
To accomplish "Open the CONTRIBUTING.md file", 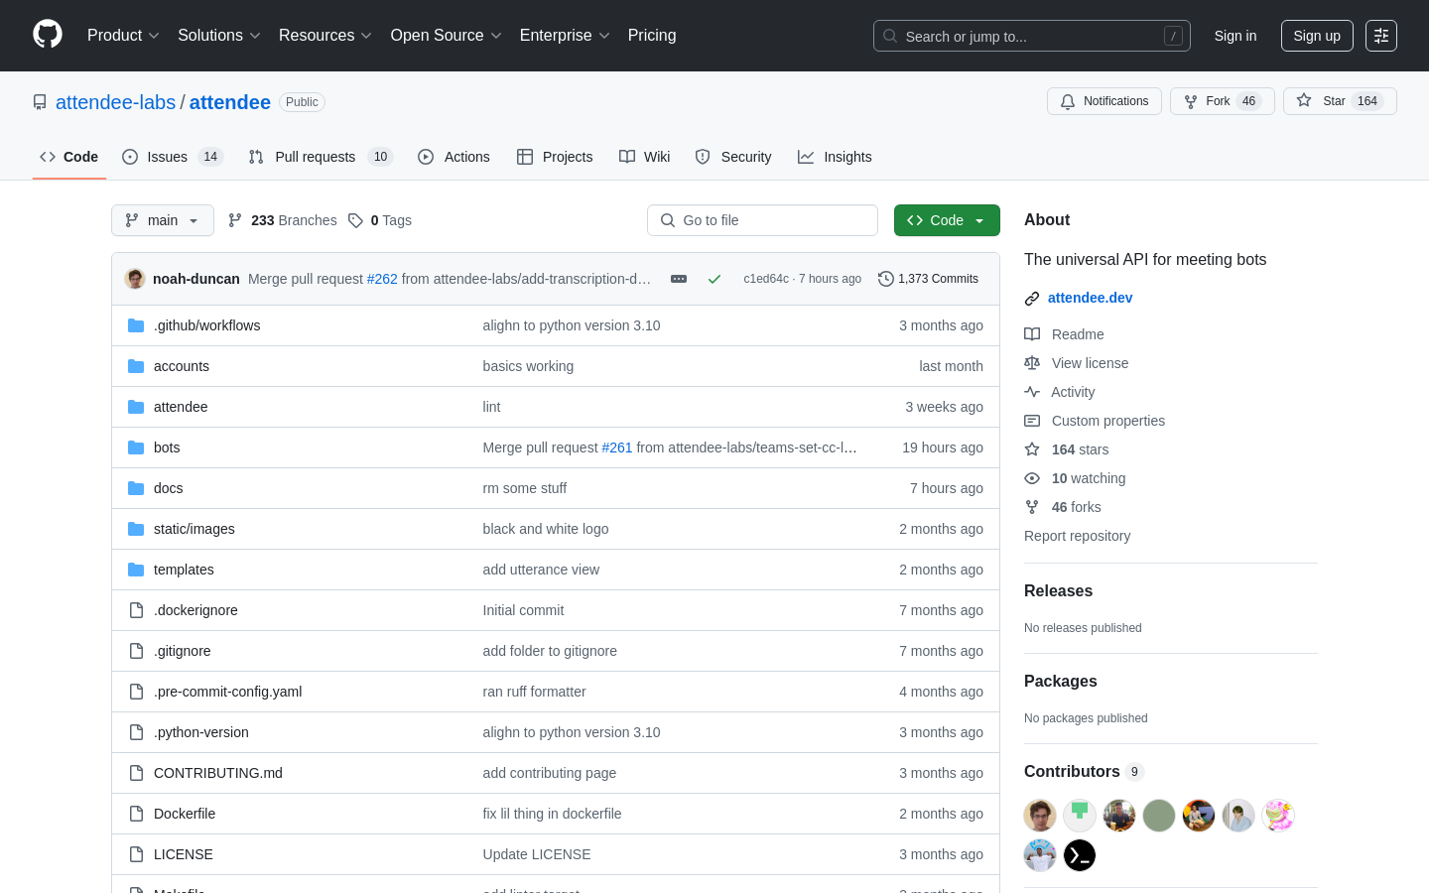I will (x=218, y=773).
